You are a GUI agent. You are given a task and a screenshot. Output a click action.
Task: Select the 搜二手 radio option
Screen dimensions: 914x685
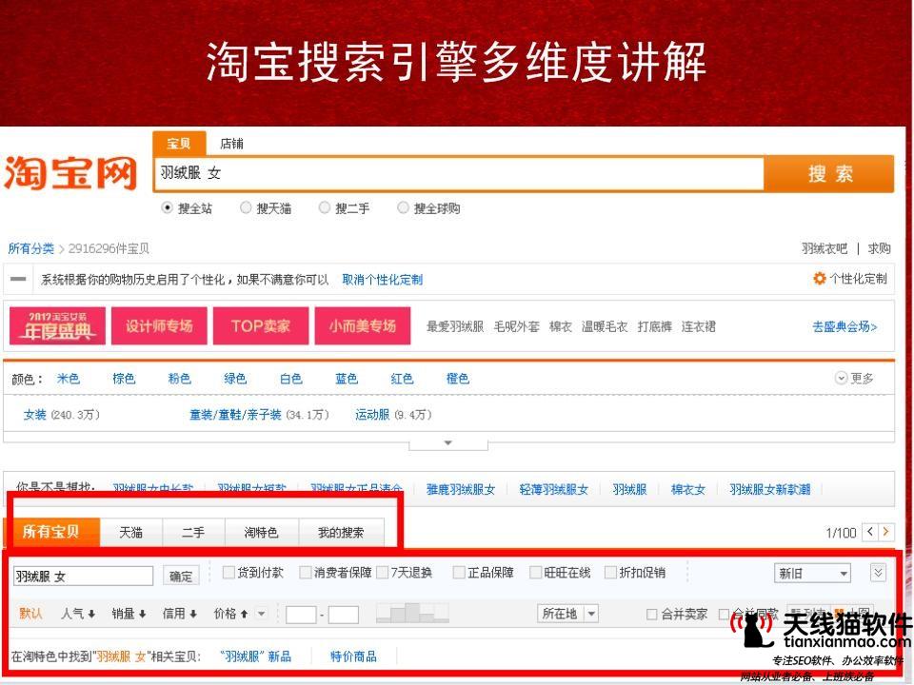click(x=324, y=207)
